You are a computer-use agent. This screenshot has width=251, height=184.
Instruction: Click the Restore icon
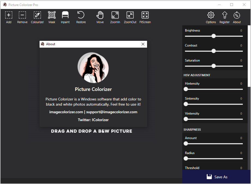pos(81,15)
